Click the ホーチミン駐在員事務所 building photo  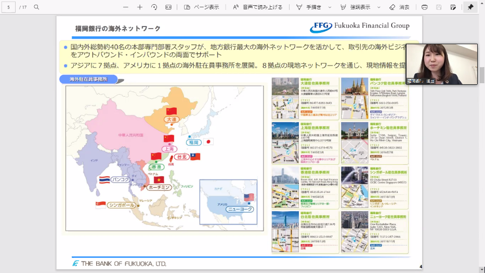(x=355, y=131)
